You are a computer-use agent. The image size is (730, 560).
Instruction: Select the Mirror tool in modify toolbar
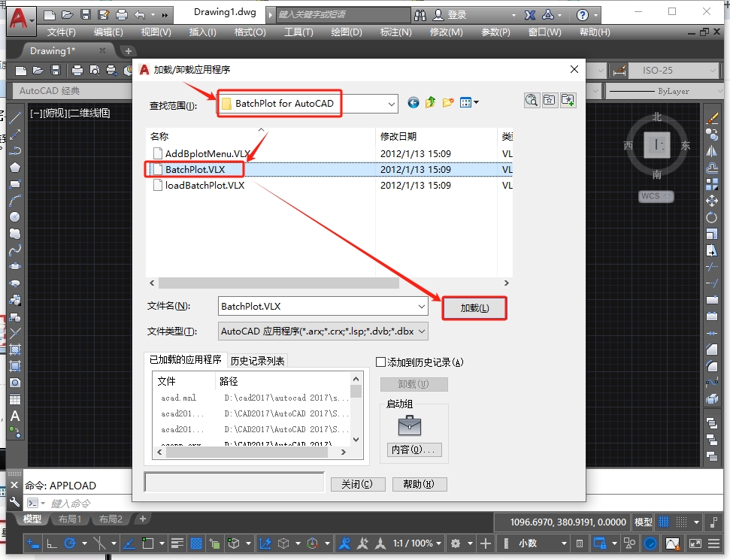(x=712, y=151)
